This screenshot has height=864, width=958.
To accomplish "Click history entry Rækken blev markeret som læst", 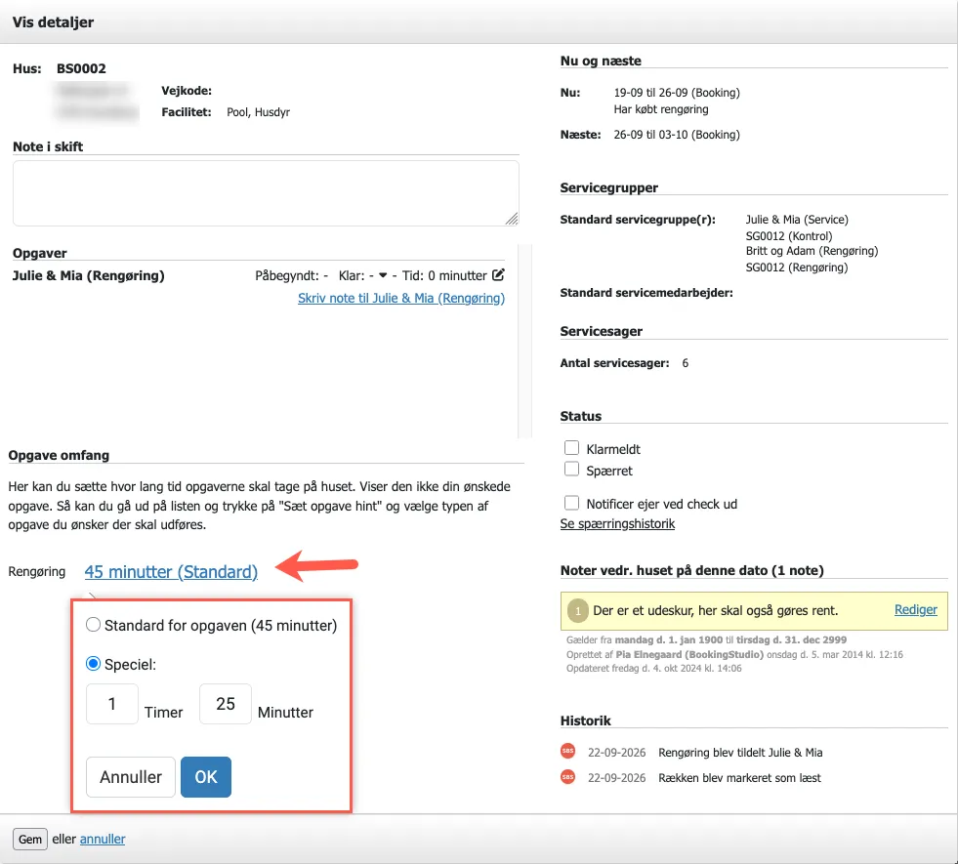I will tap(739, 778).
